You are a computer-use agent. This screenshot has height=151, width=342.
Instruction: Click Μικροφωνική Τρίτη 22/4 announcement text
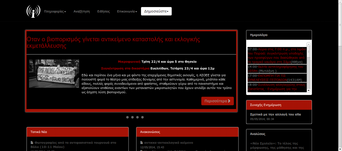157,62
